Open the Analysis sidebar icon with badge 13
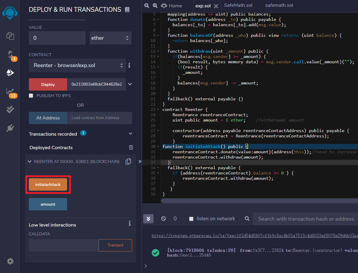The height and width of the screenshot is (273, 358). 10,91
